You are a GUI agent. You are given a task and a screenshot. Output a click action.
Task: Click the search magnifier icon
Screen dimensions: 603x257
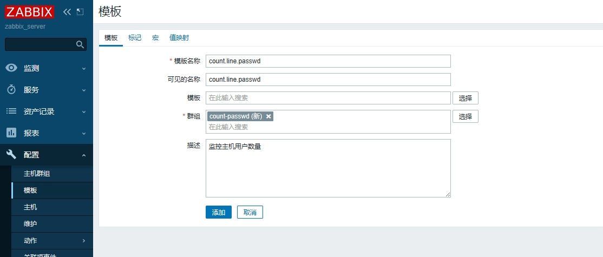pyautogui.click(x=80, y=44)
